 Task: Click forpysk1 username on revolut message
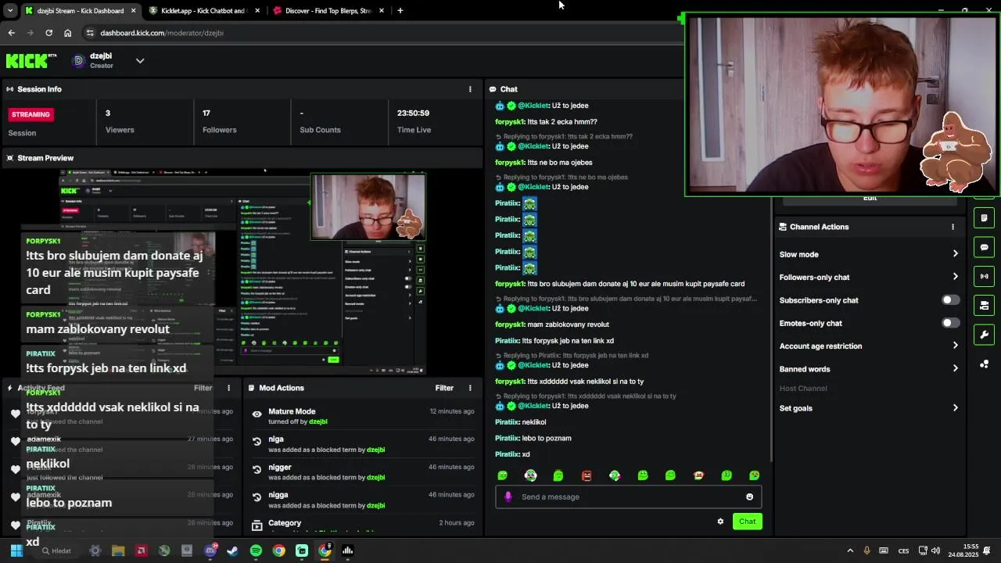coord(510,325)
